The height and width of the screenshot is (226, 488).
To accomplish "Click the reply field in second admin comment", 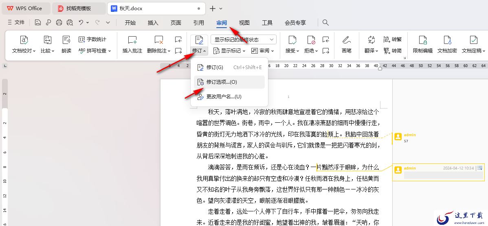I will tap(443, 176).
